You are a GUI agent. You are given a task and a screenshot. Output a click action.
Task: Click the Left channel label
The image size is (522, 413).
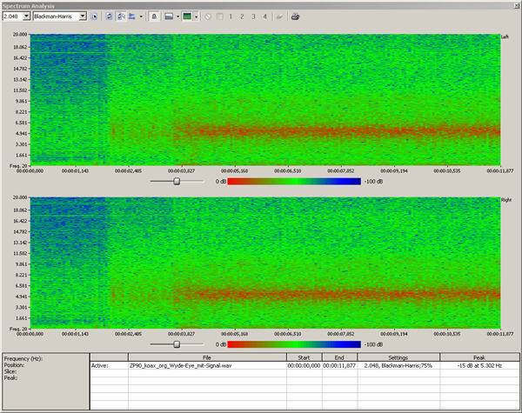pyautogui.click(x=505, y=37)
